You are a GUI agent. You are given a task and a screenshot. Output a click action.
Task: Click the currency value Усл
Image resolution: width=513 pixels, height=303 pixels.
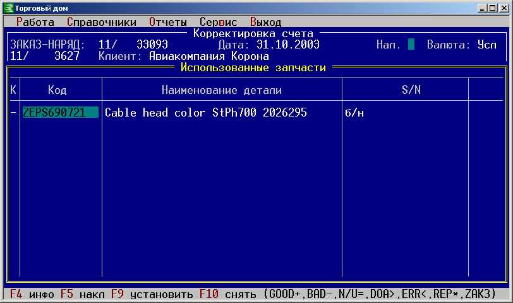click(x=487, y=44)
